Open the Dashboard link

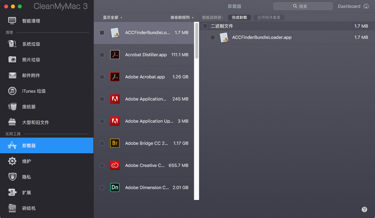tap(349, 6)
